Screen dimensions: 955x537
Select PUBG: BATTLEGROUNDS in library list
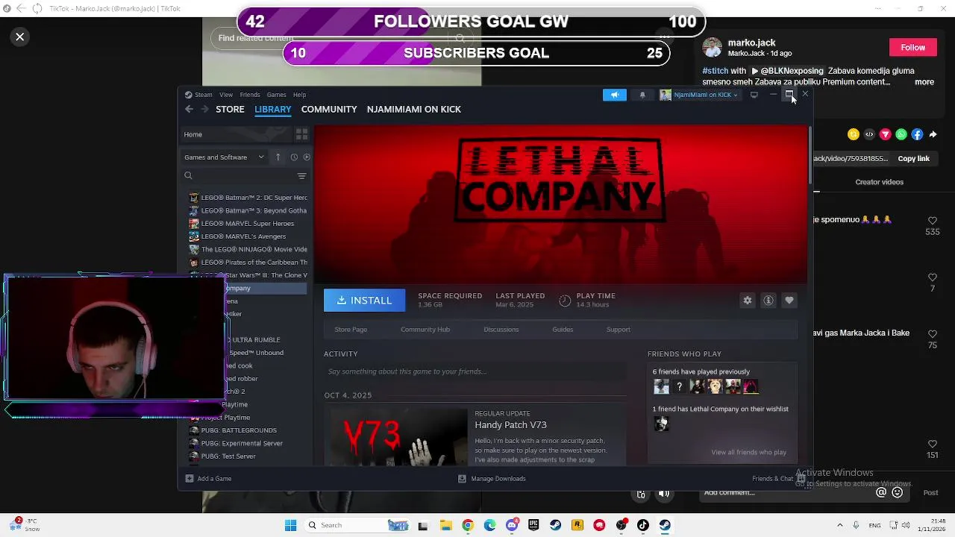pos(248,430)
